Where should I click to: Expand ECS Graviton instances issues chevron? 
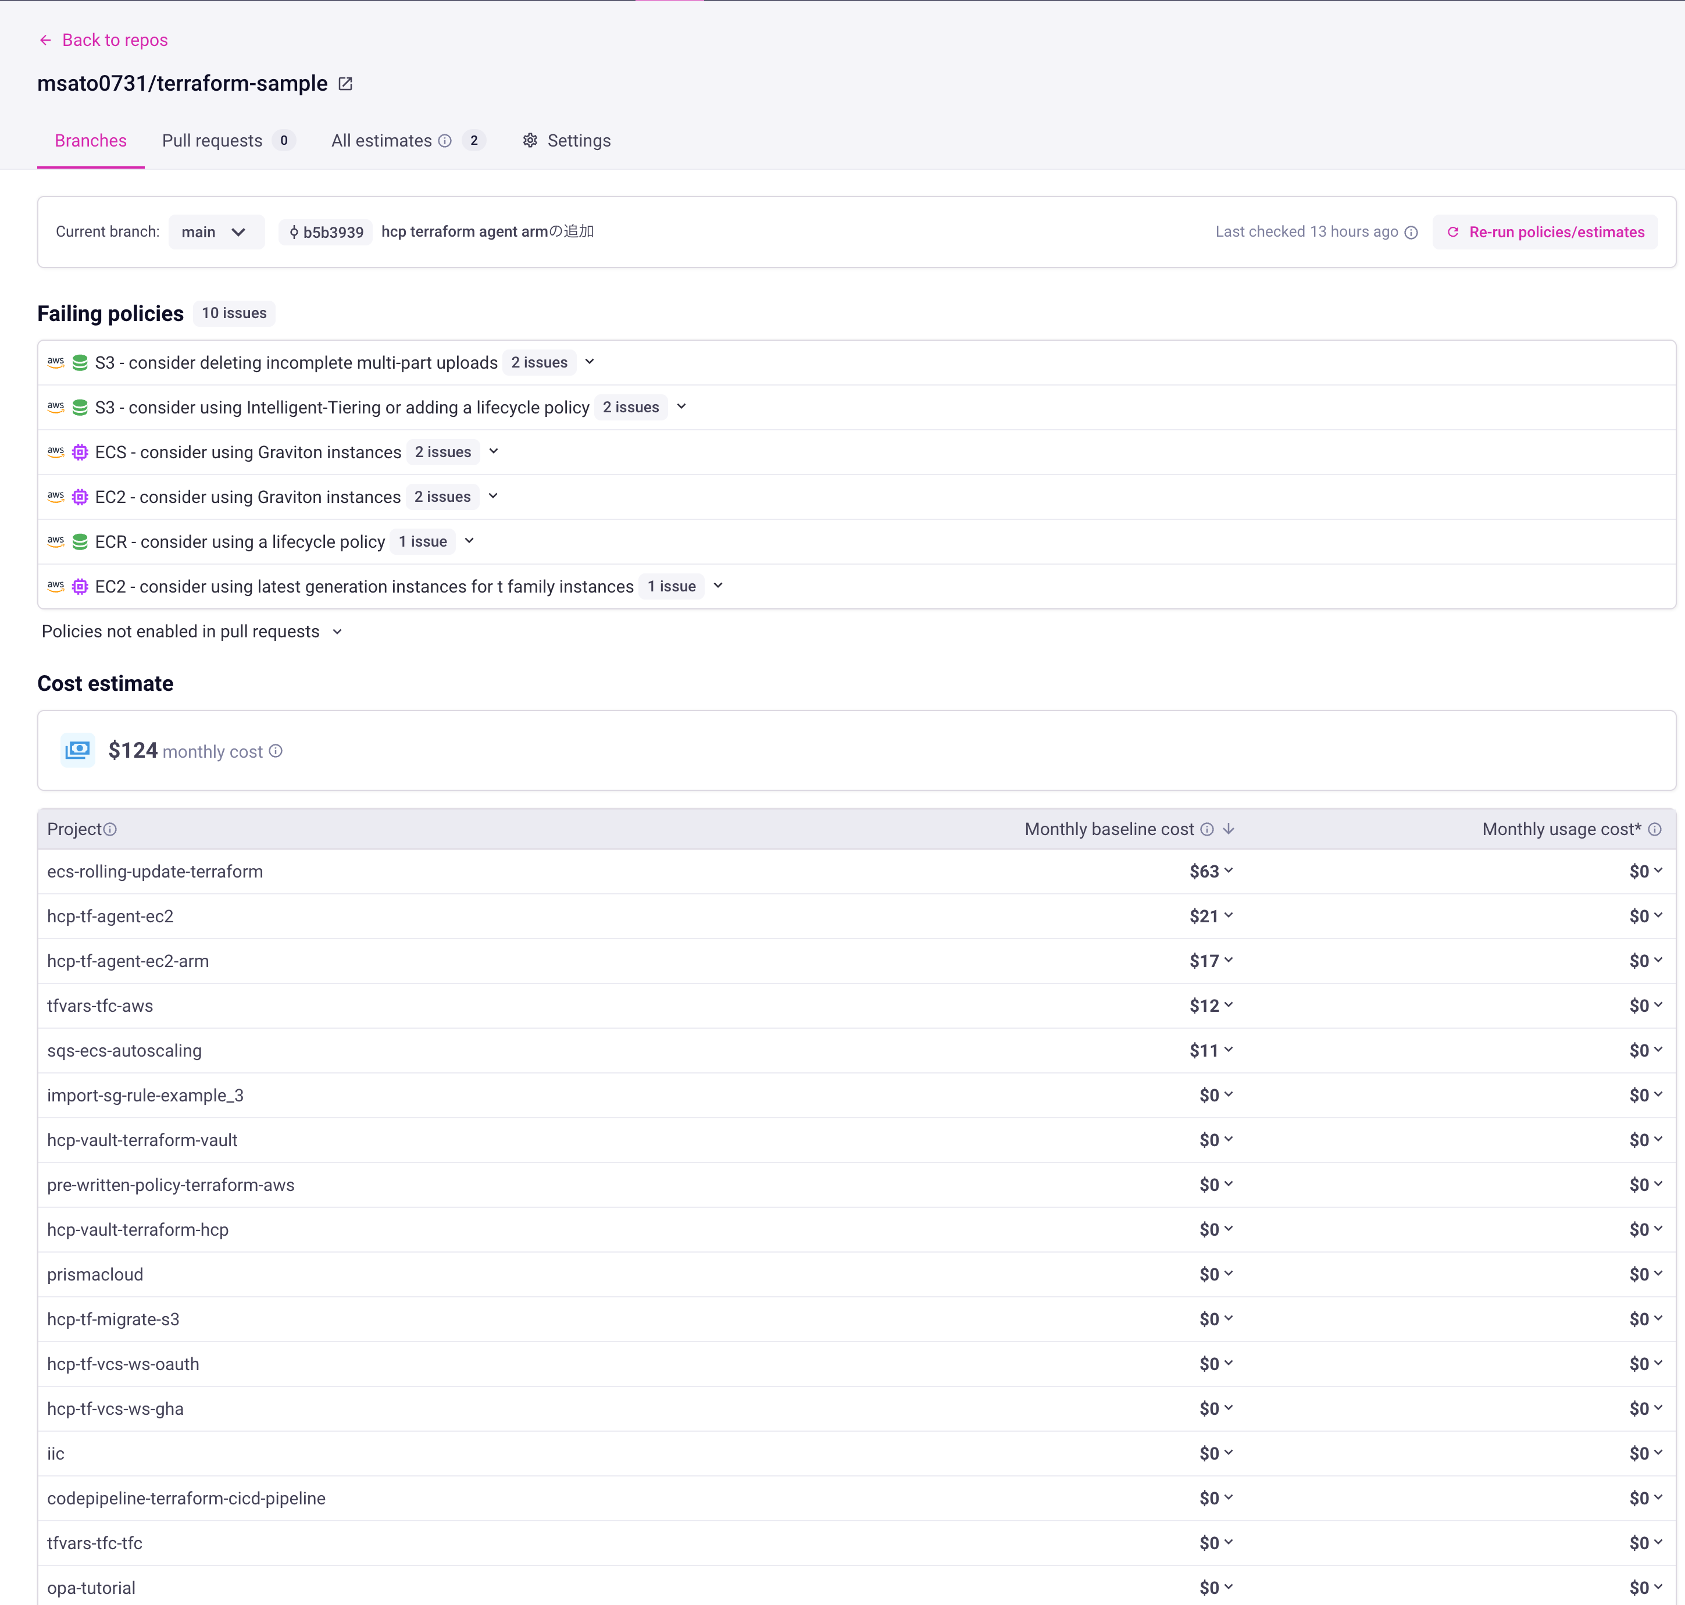[x=494, y=452]
